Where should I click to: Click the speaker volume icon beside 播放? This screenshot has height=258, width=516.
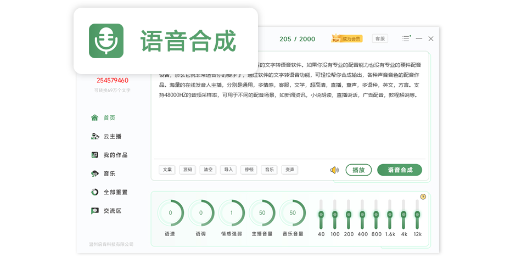pyautogui.click(x=334, y=170)
